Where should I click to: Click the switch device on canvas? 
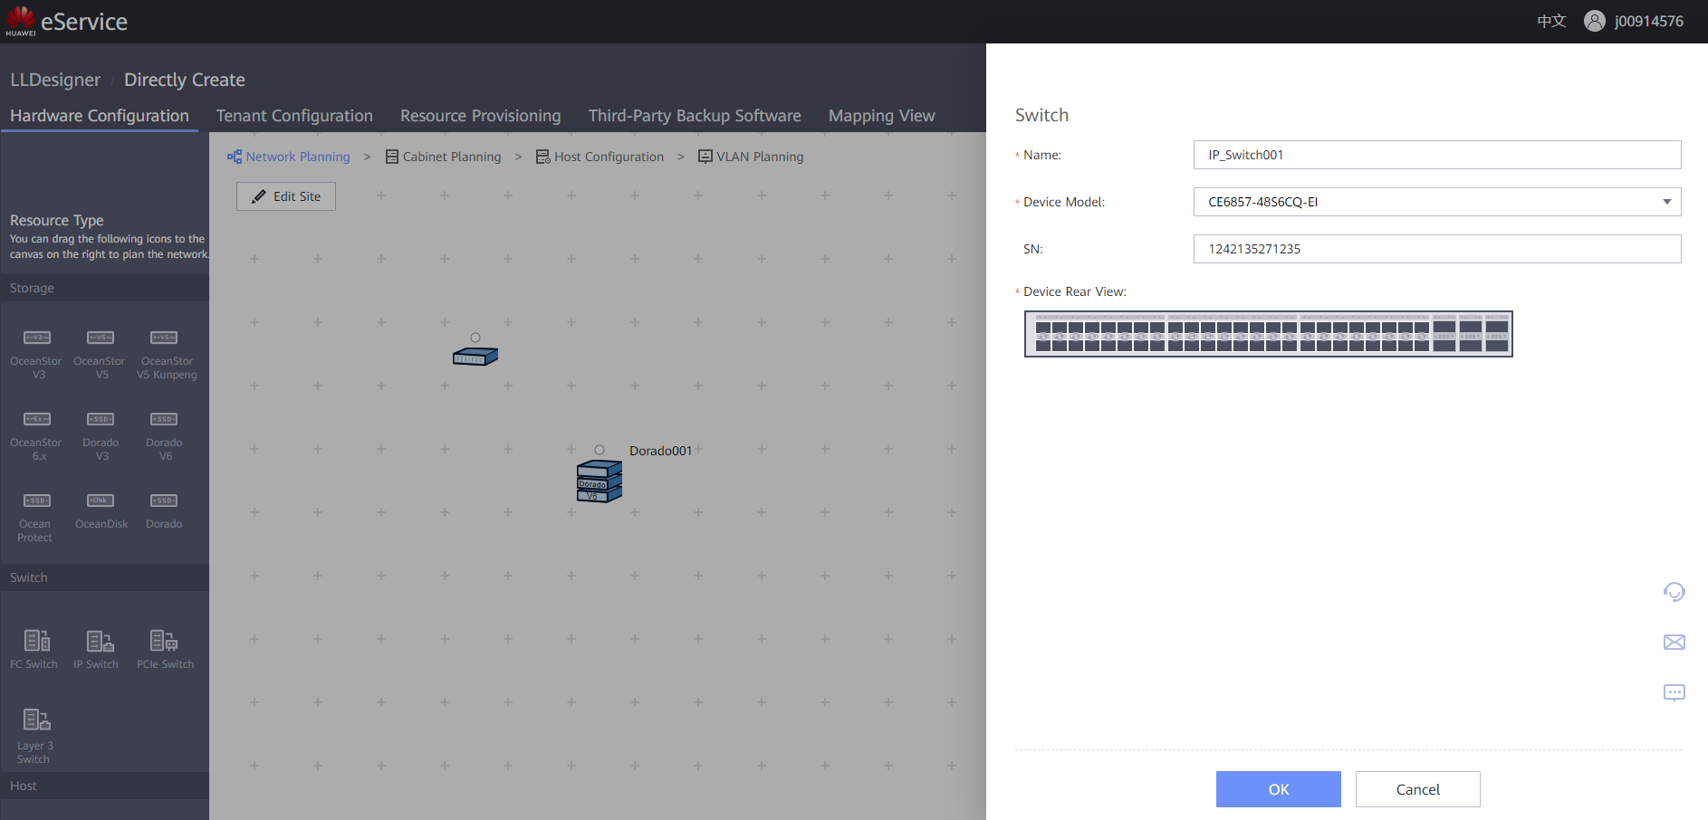(475, 357)
